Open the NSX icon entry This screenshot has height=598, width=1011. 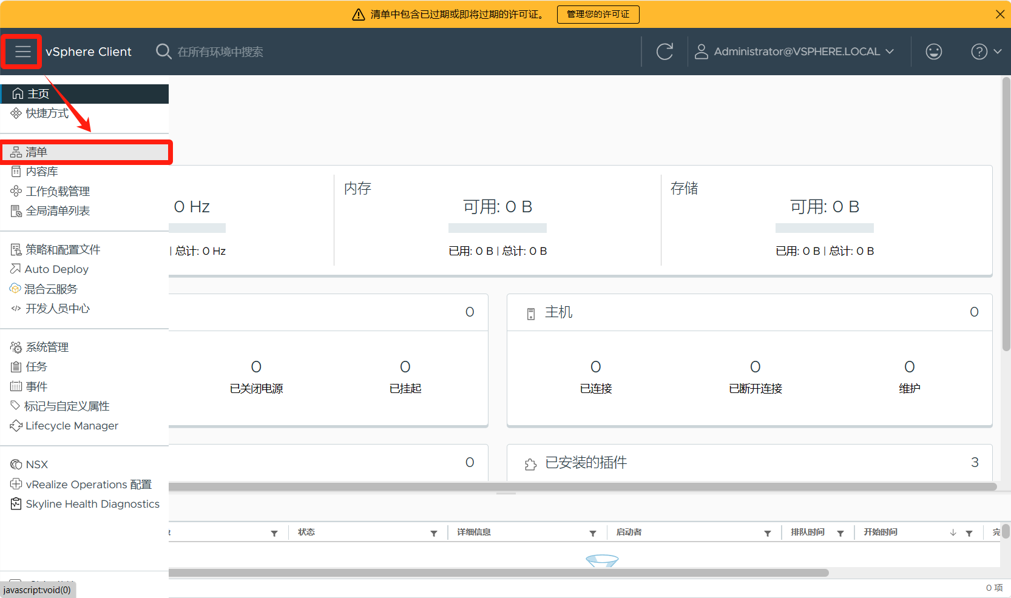click(16, 465)
